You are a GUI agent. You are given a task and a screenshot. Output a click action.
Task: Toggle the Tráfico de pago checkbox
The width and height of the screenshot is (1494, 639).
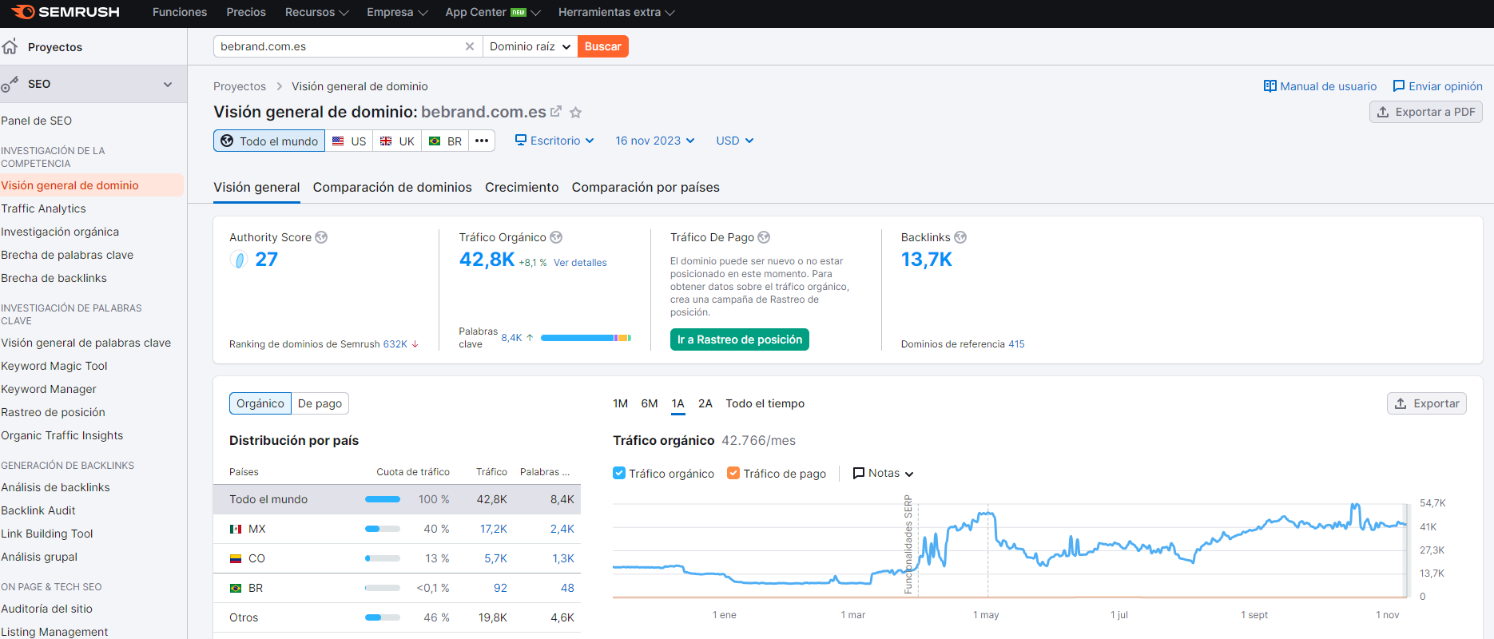[733, 473]
